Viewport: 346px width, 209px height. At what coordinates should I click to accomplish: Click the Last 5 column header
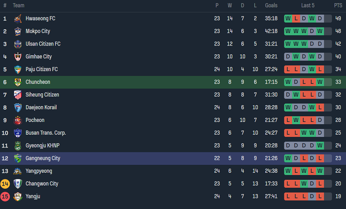(308, 5)
